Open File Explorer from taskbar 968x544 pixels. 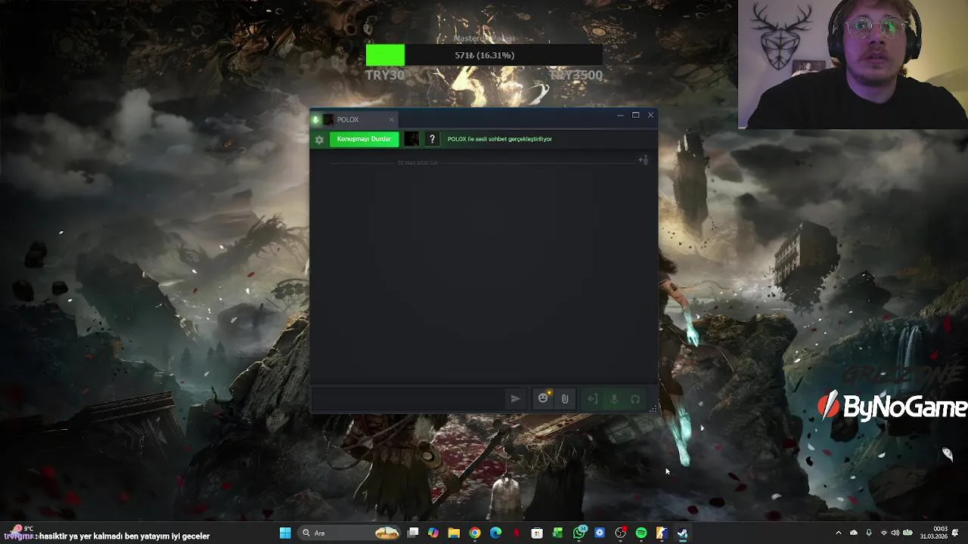pyautogui.click(x=454, y=533)
